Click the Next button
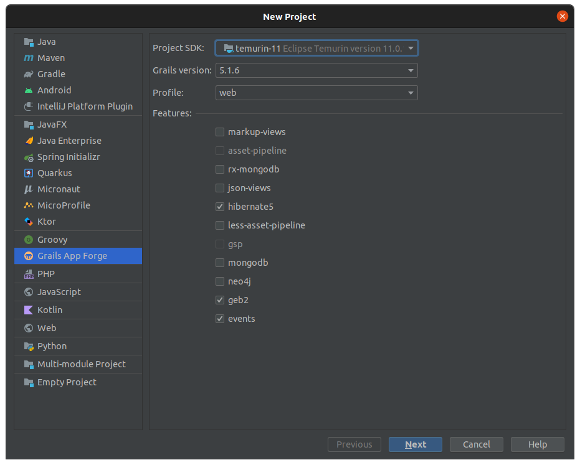 point(416,444)
